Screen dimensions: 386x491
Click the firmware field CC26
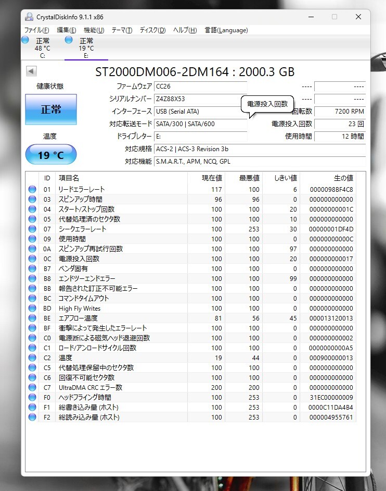pos(201,87)
